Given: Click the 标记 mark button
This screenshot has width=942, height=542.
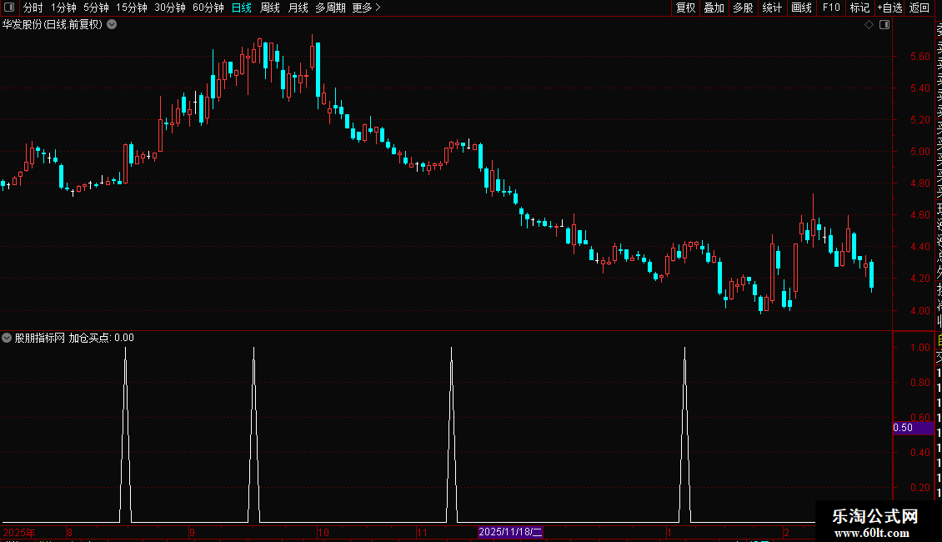Looking at the screenshot, I should [859, 8].
